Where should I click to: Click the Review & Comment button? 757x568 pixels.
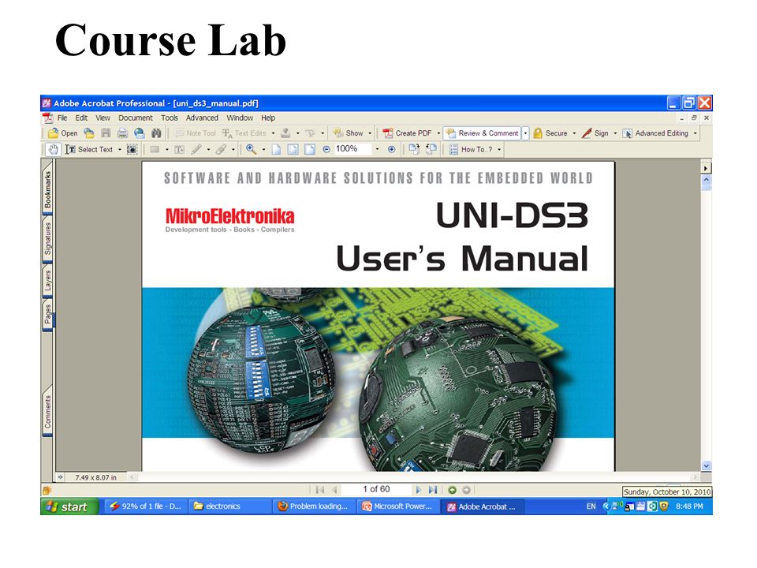tap(483, 133)
